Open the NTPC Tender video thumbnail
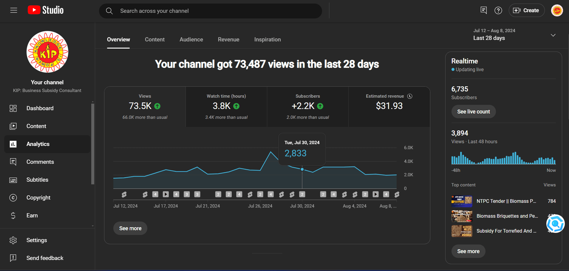This screenshot has height=271, width=569. [462, 201]
